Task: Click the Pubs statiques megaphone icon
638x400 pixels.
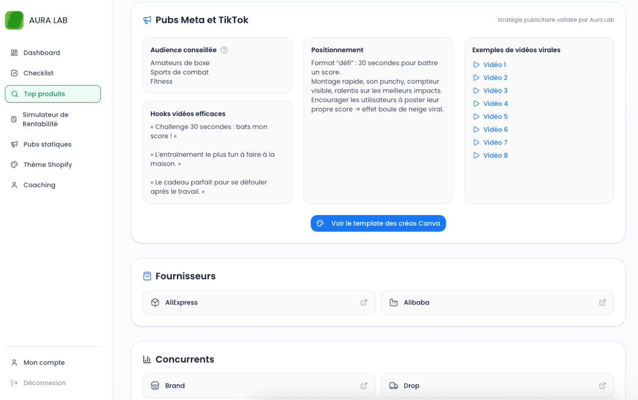Action: (14, 144)
